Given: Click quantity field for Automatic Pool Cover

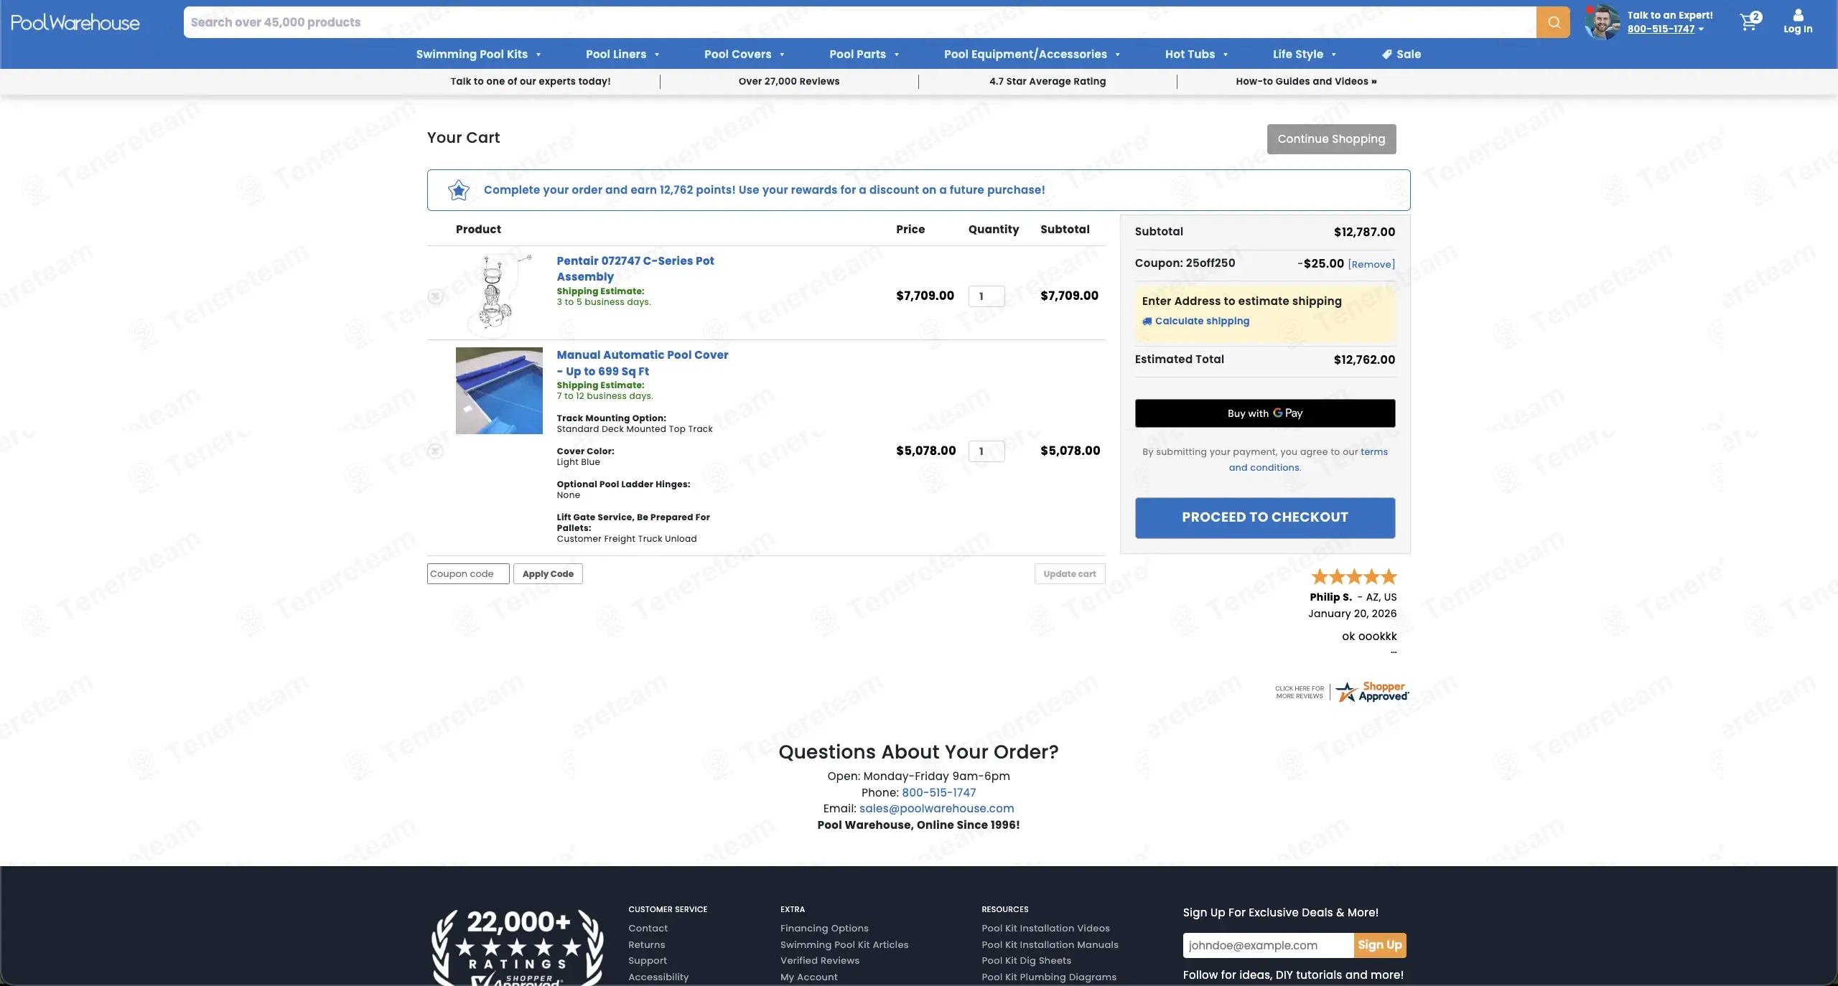Looking at the screenshot, I should [x=986, y=451].
